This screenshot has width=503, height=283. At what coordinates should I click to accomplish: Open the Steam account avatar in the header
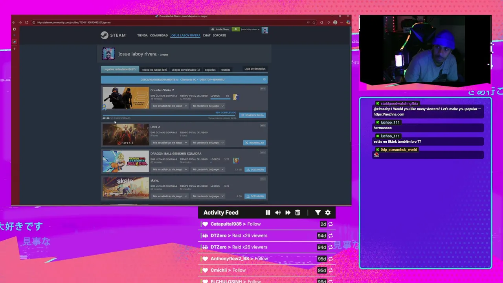coord(265,30)
